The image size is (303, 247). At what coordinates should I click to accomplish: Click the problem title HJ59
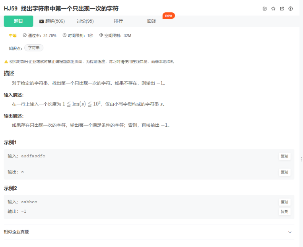tap(61, 9)
